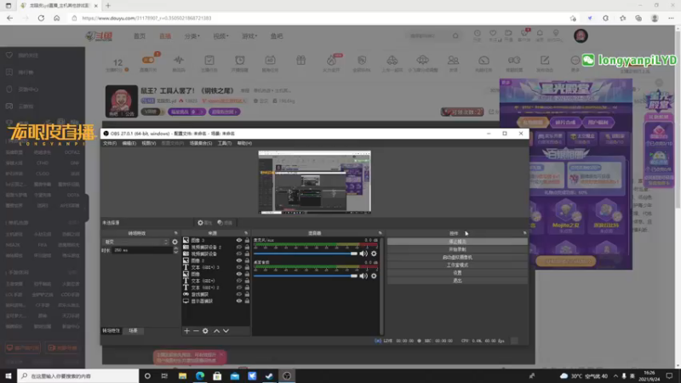Open 桌面音频 audio settings gear
Image resolution: width=681 pixels, height=383 pixels.
tap(374, 276)
